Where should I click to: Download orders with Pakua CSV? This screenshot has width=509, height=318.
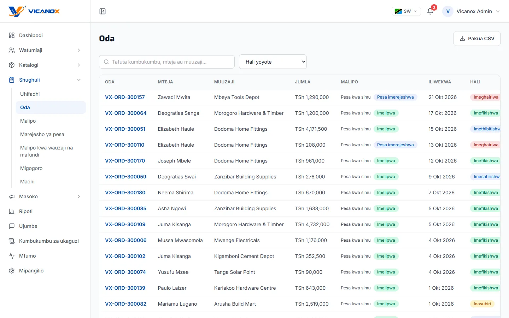tap(477, 39)
